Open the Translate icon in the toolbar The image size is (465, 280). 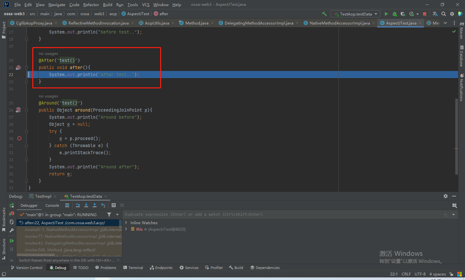[x=435, y=14]
